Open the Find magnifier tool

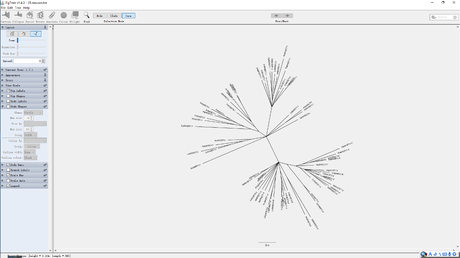[x=87, y=15]
